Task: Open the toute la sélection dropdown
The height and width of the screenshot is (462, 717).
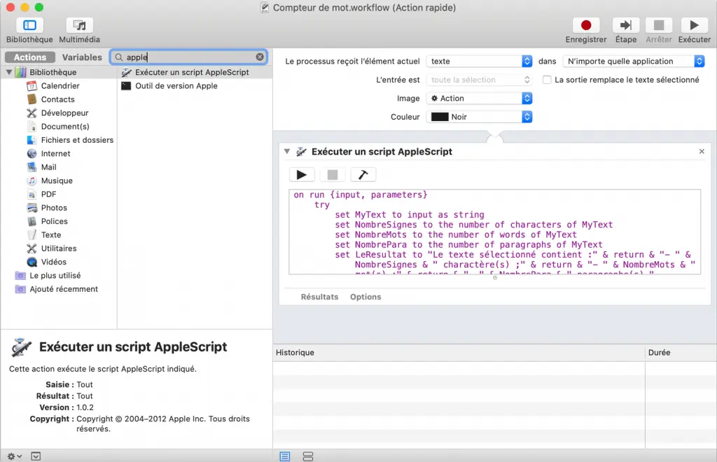Action: 479,80
